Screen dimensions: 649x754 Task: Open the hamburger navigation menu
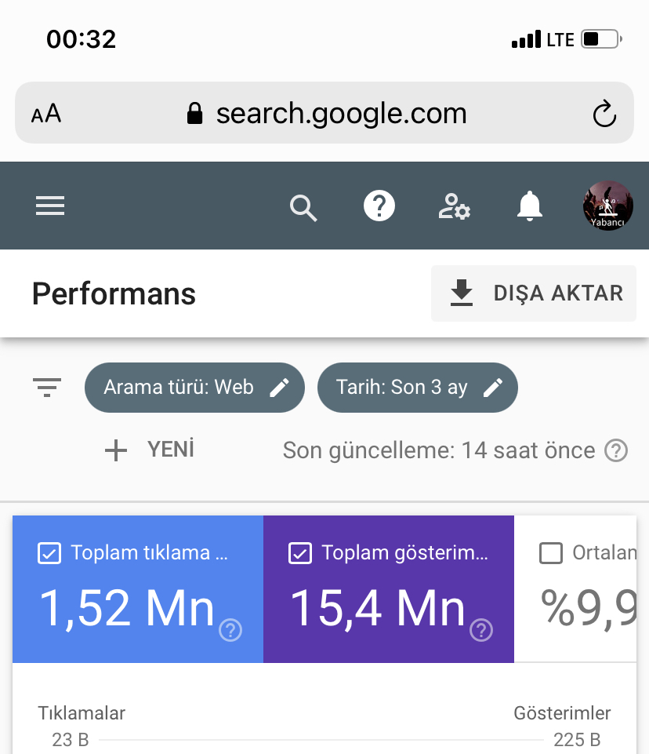(50, 206)
